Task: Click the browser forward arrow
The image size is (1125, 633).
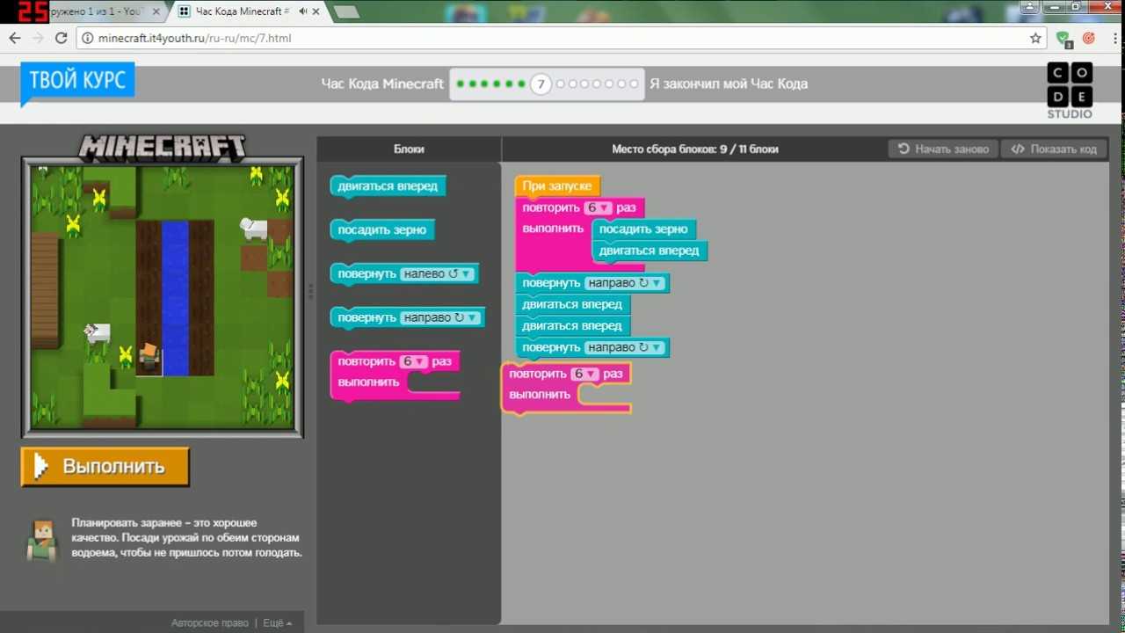Action: [x=38, y=38]
